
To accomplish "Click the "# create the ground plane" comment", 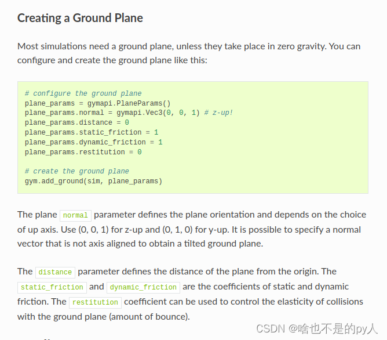I will click(x=76, y=171).
